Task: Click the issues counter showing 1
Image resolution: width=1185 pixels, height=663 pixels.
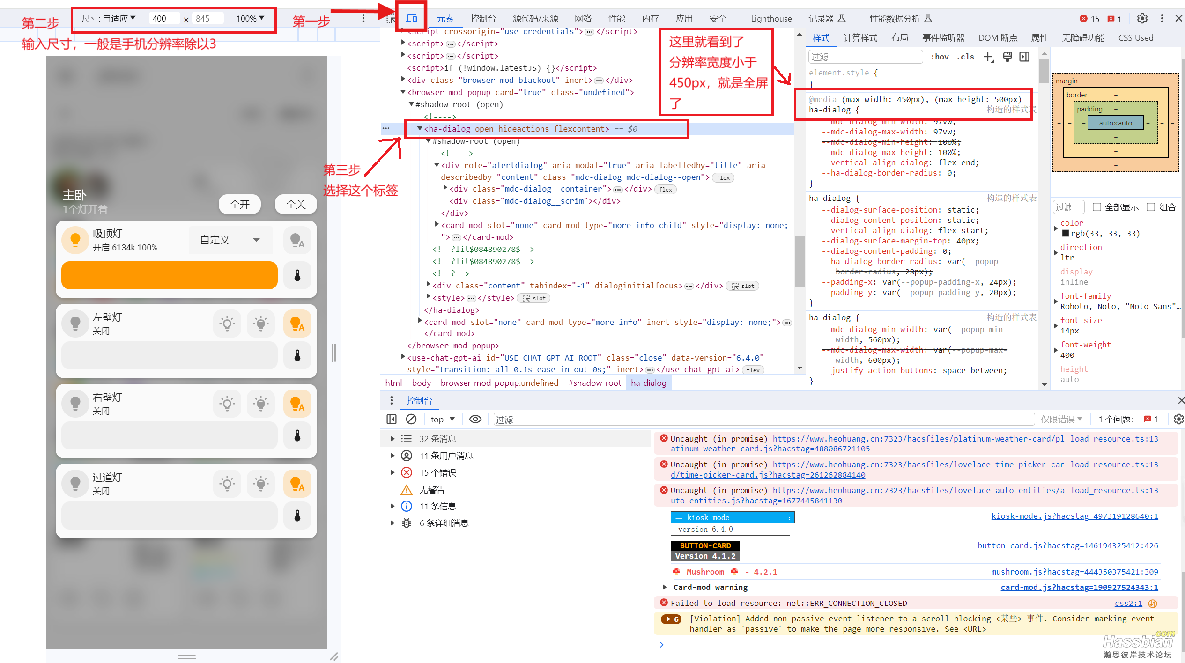Action: click(1115, 19)
